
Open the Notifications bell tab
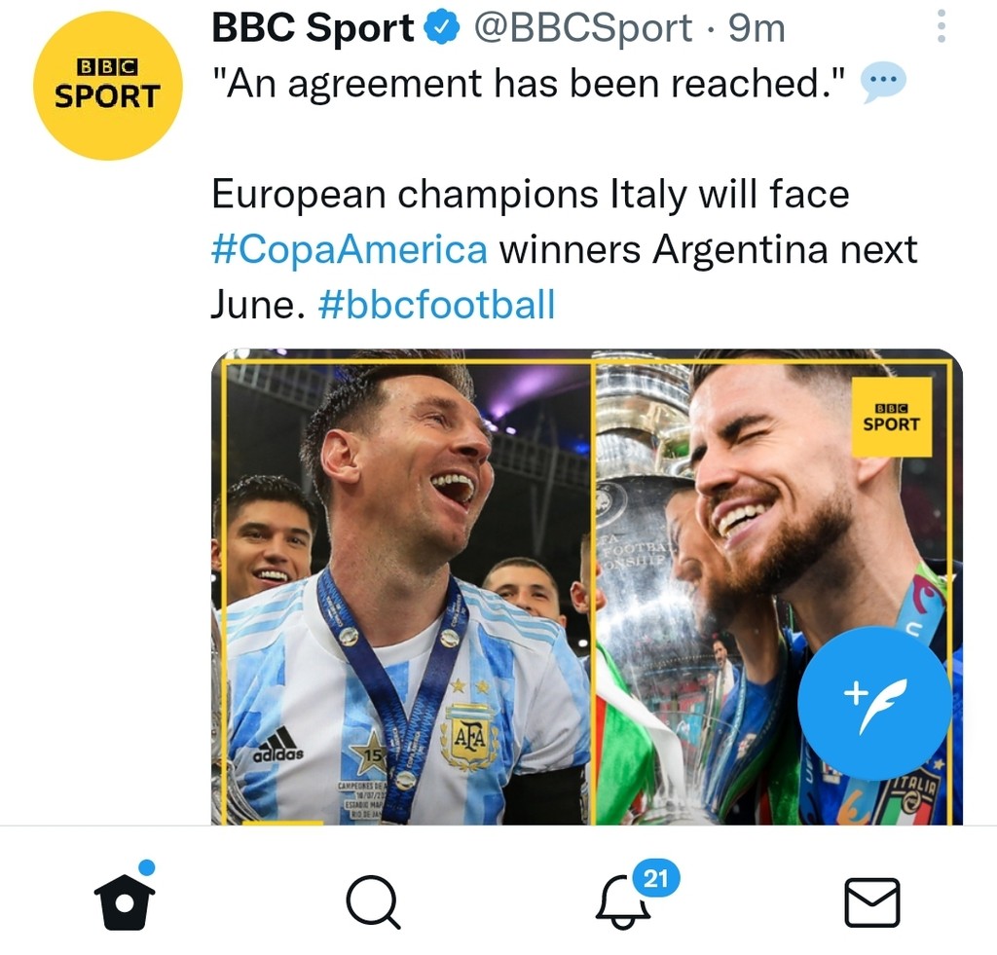click(623, 902)
